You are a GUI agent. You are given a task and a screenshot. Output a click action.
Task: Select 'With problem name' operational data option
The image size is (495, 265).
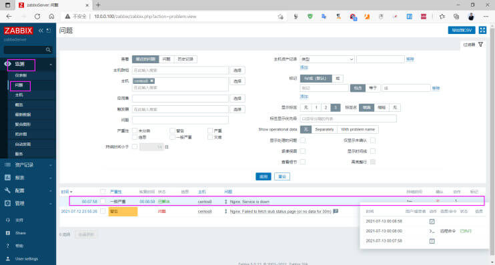coord(358,130)
